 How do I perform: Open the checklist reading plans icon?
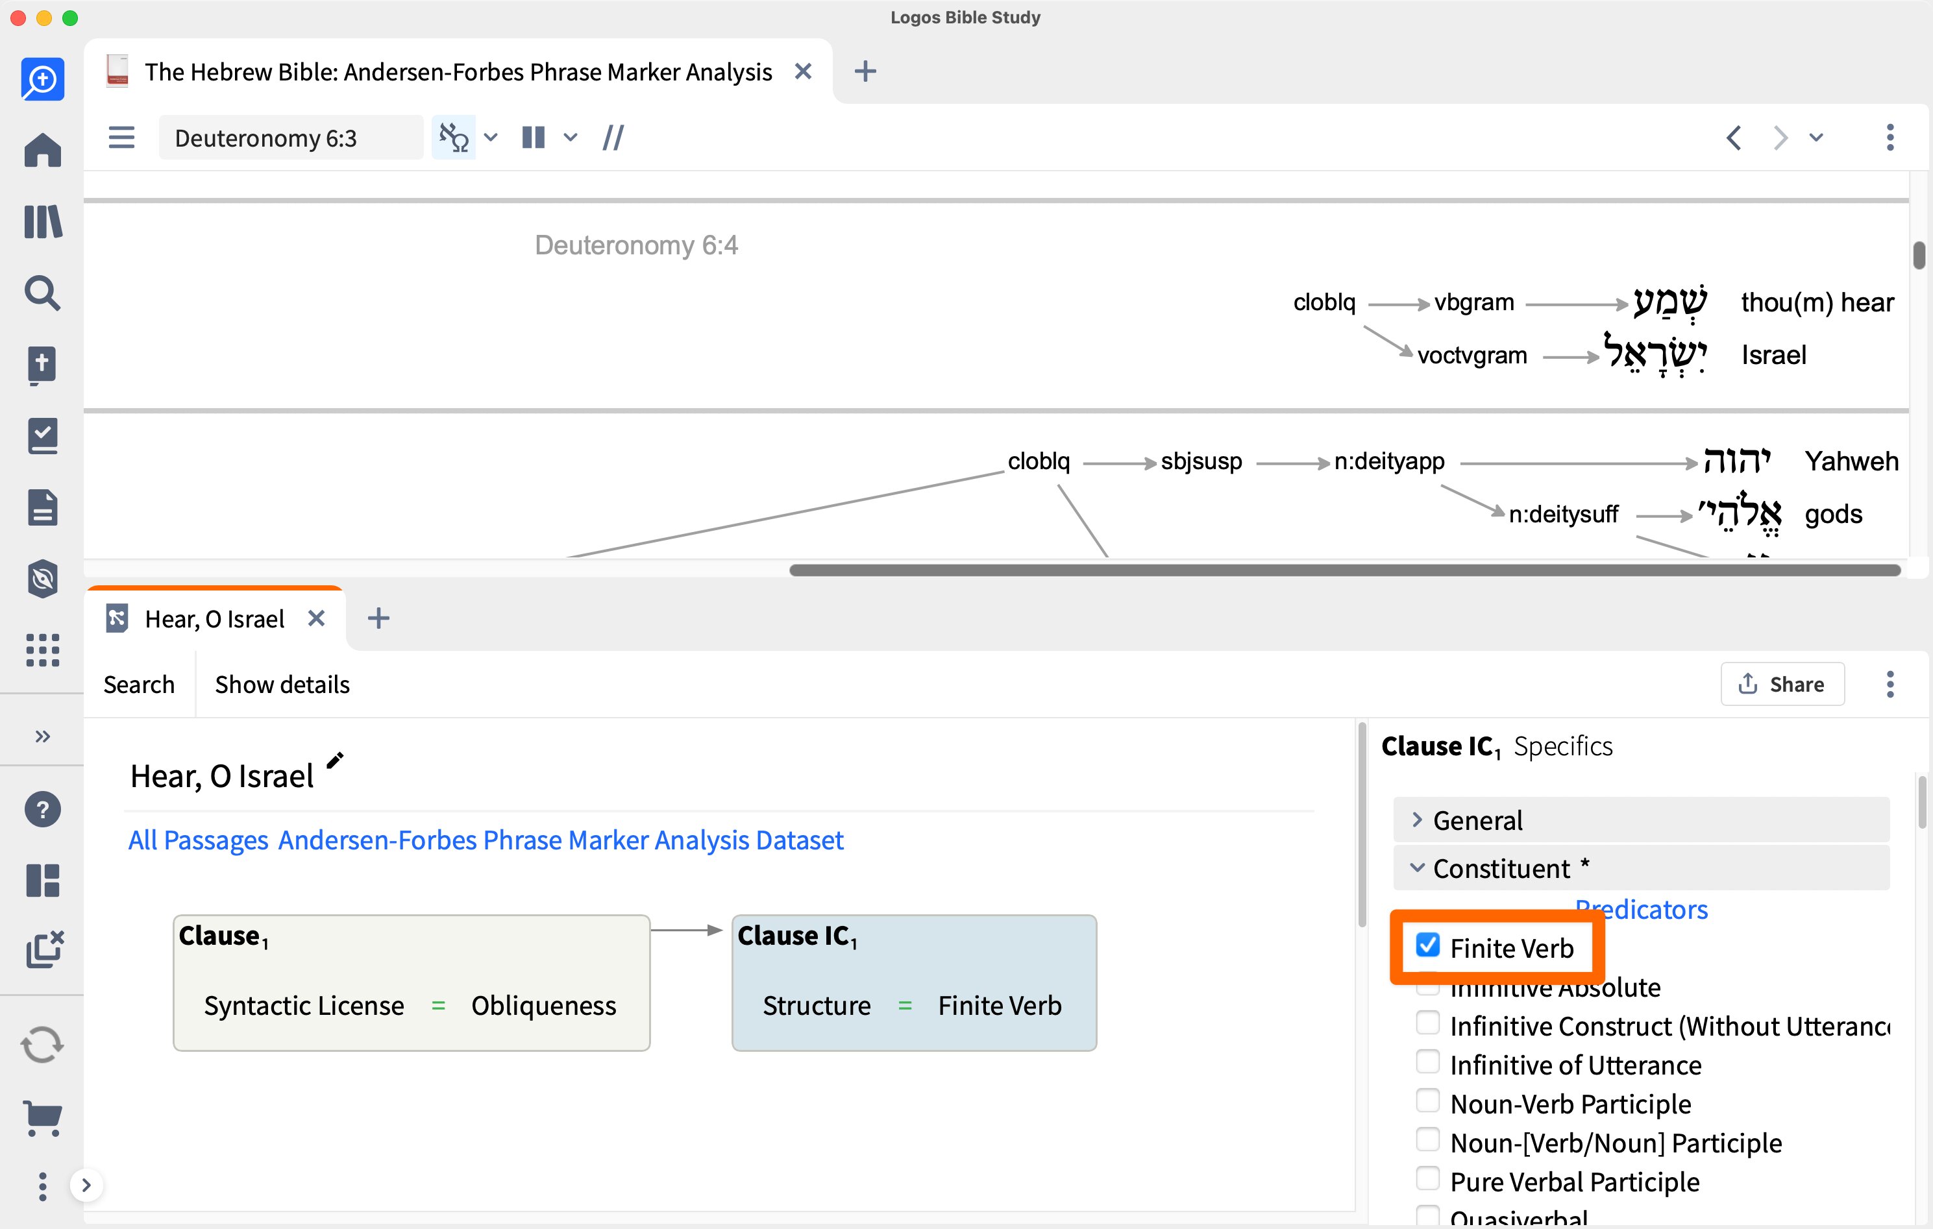[x=43, y=436]
